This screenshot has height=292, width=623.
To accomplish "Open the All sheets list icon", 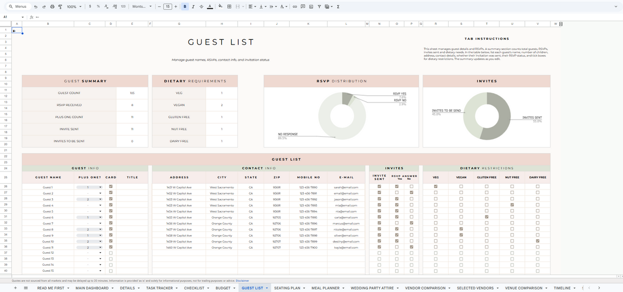I will [26, 288].
